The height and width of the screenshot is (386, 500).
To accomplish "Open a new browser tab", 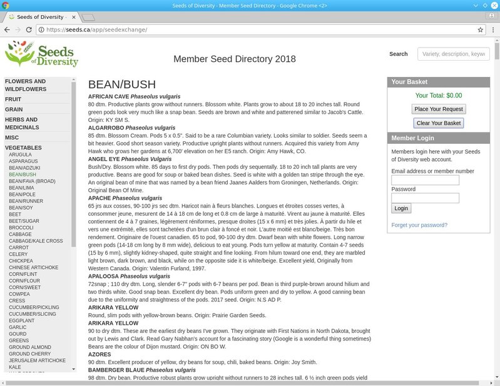I will click(x=88, y=17).
